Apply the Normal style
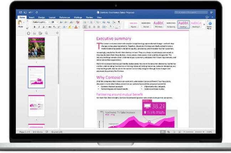231x153 pixels. coord(146,24)
